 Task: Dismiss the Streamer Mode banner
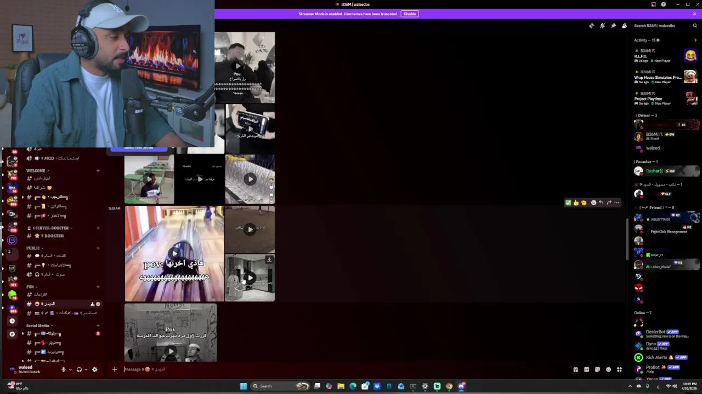tap(695, 14)
